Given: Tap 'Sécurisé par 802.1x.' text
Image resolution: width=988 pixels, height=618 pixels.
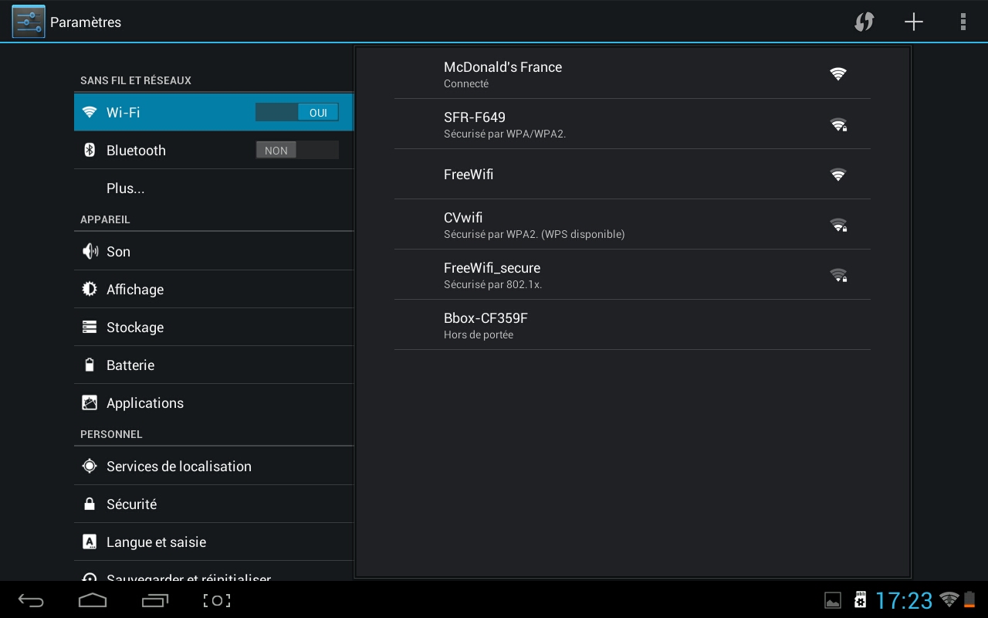Looking at the screenshot, I should pyautogui.click(x=493, y=284).
